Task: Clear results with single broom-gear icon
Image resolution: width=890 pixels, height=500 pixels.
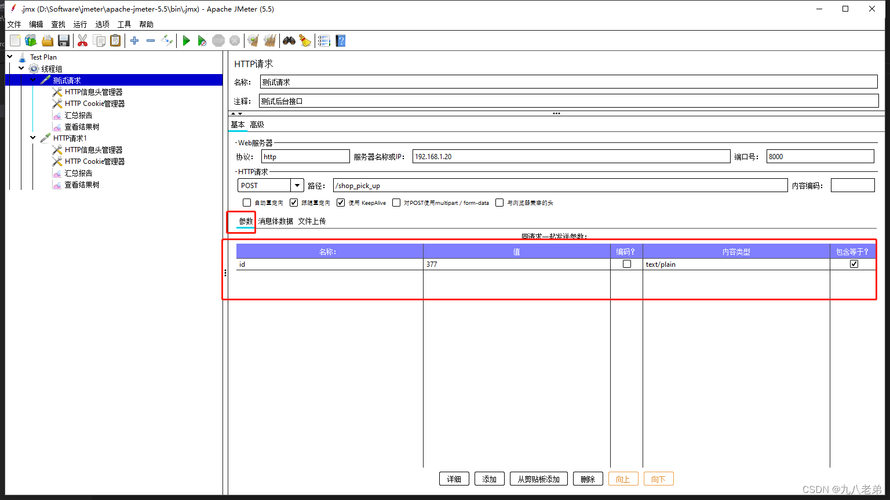Action: (253, 41)
